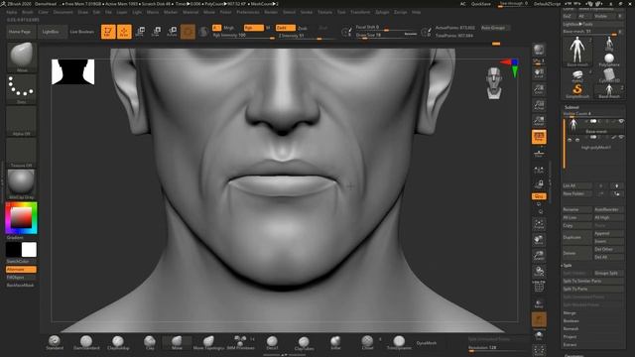
Task: Click the Zoom canvas icon
Action: pyautogui.click(x=539, y=89)
